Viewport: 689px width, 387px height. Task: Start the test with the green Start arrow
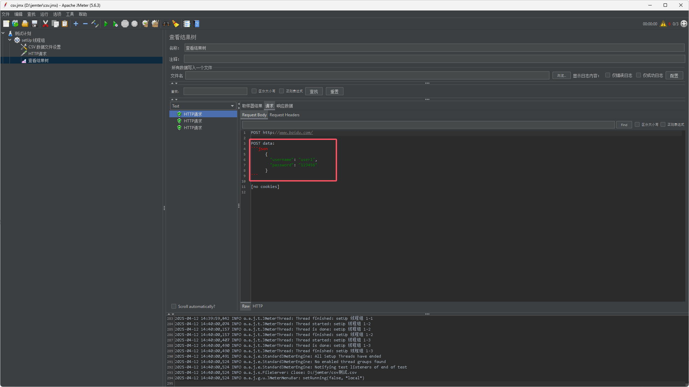106,24
